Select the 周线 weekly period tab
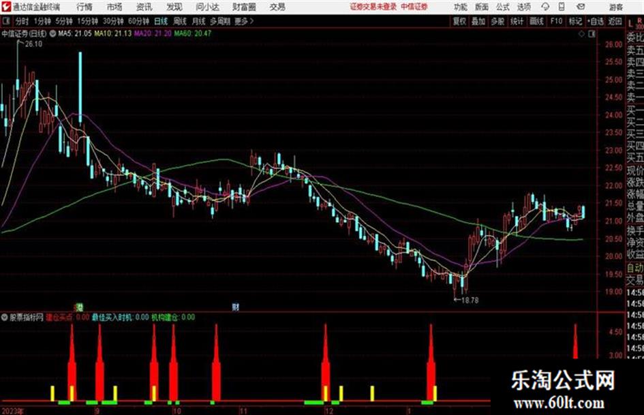 pos(180,21)
